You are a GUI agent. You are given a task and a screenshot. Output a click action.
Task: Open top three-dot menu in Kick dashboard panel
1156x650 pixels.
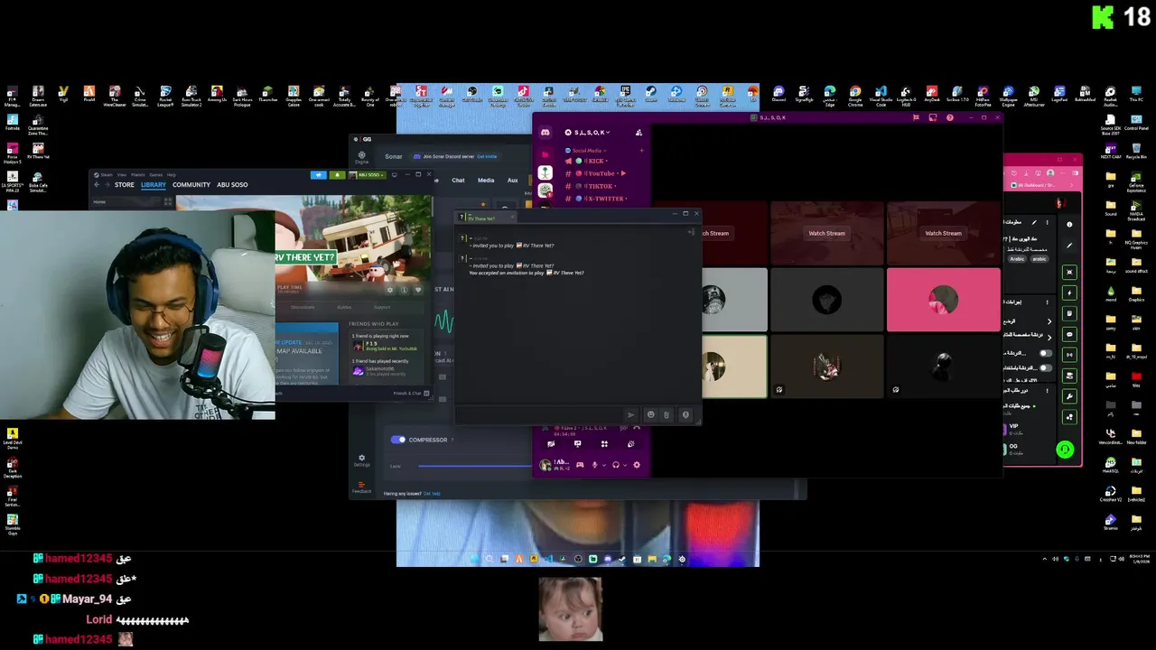[1047, 222]
